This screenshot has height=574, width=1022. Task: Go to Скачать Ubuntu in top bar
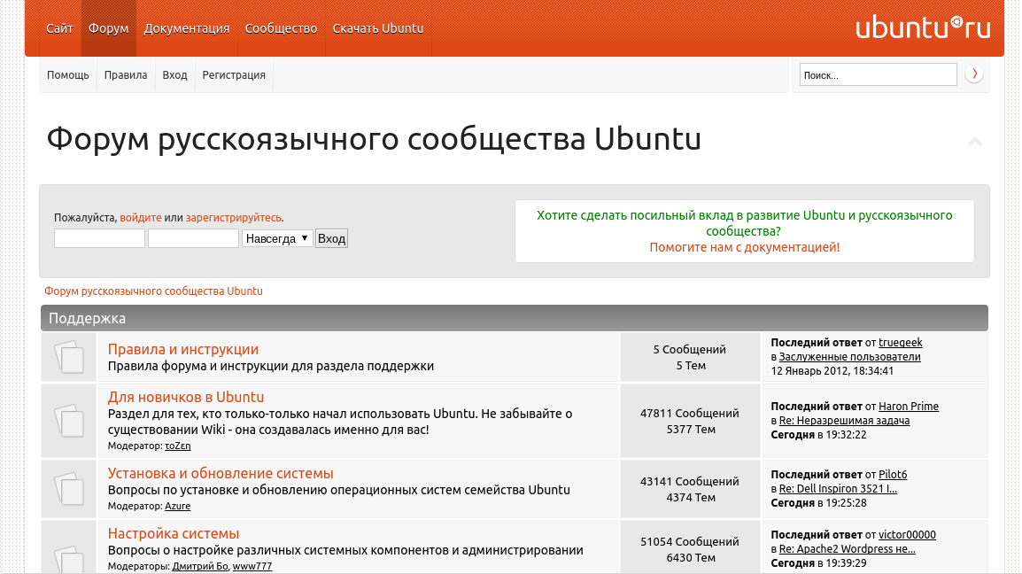(x=378, y=28)
